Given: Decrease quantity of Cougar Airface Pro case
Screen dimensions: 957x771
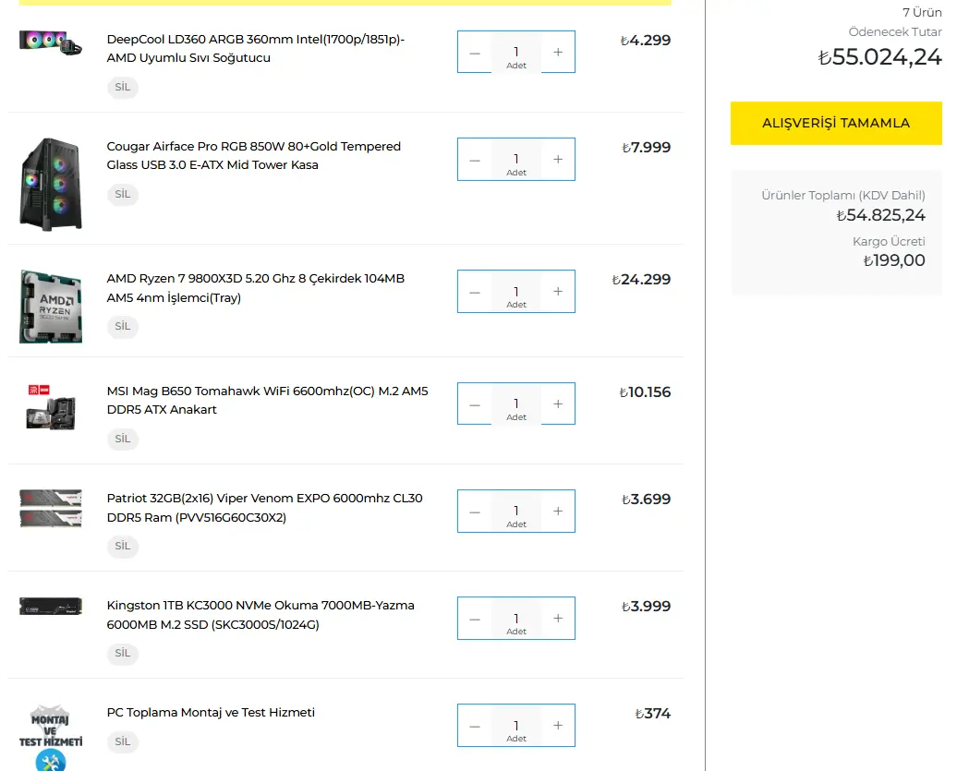Looking at the screenshot, I should pos(475,159).
